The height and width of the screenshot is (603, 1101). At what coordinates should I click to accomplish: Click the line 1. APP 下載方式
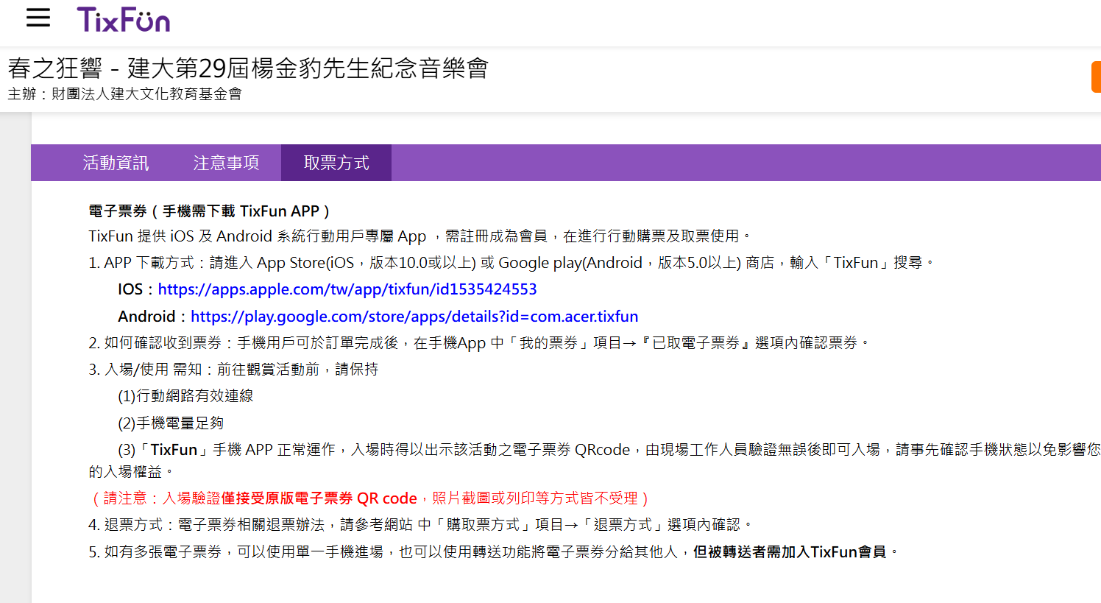click(511, 263)
